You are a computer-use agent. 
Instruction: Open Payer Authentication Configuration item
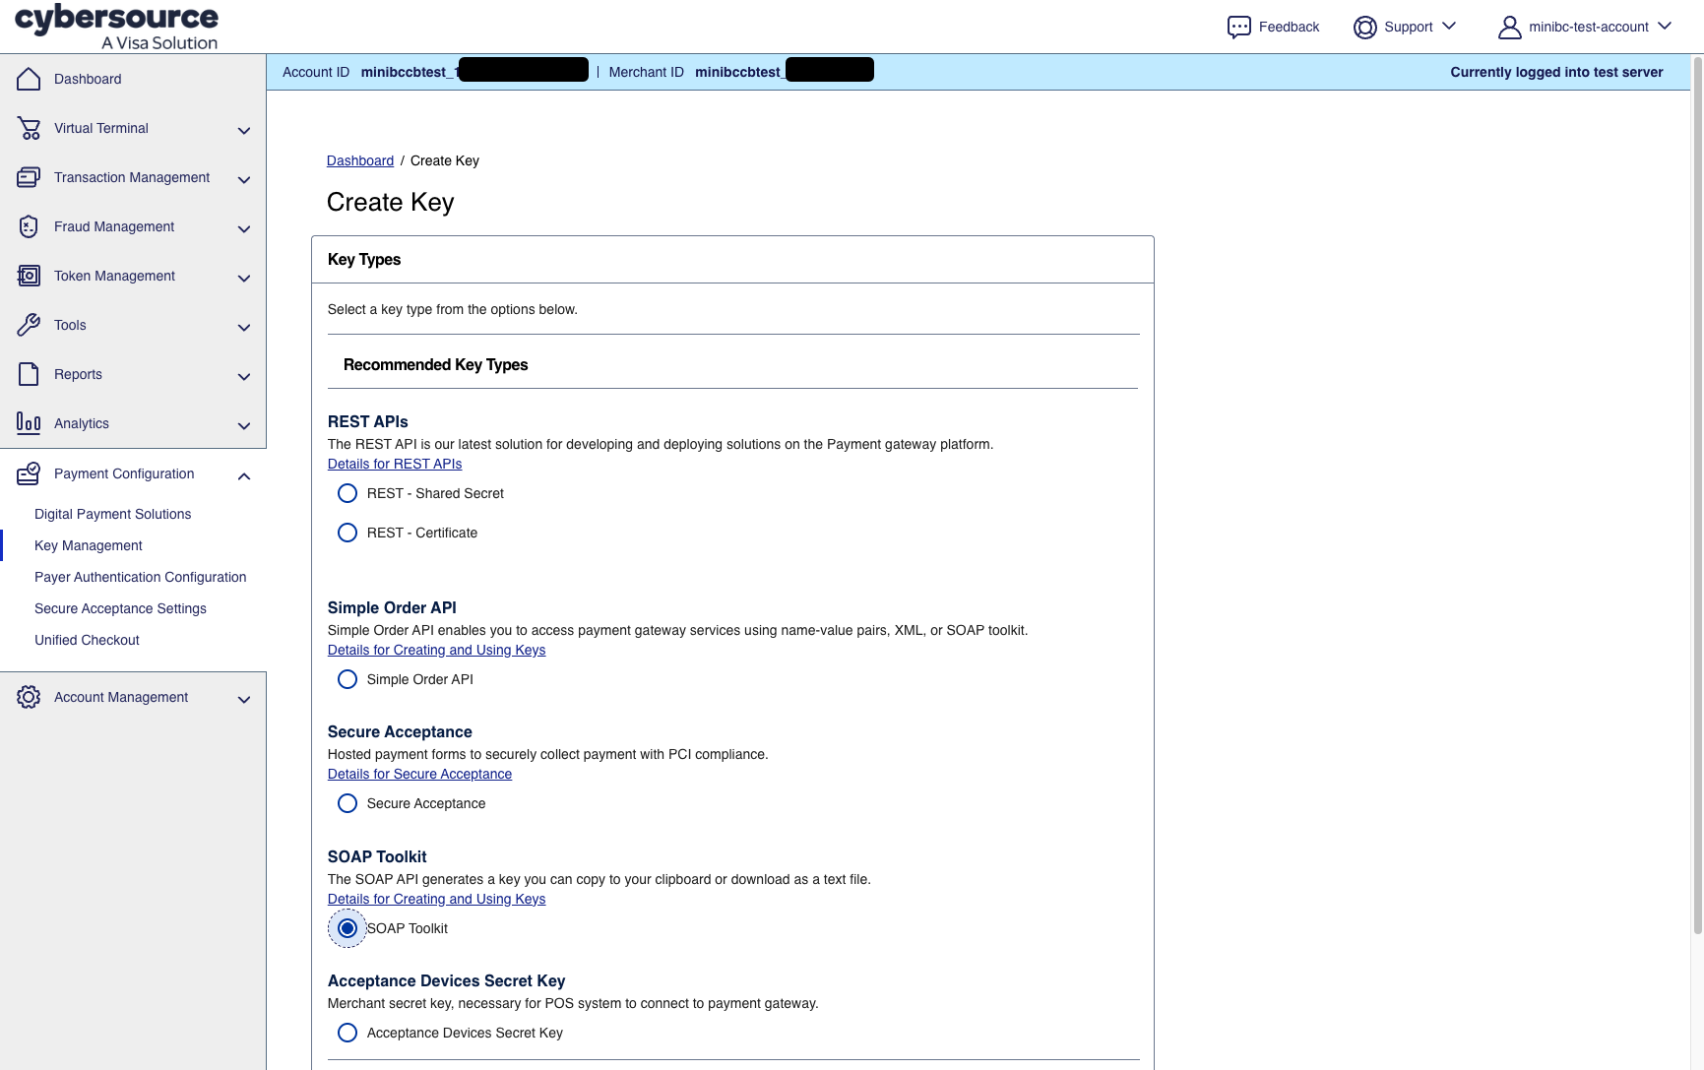pos(141,577)
